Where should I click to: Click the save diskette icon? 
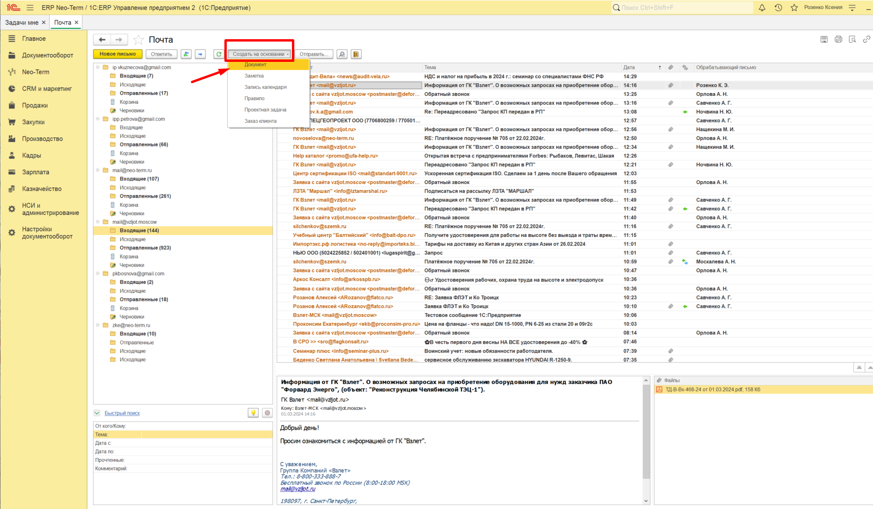pyautogui.click(x=824, y=40)
